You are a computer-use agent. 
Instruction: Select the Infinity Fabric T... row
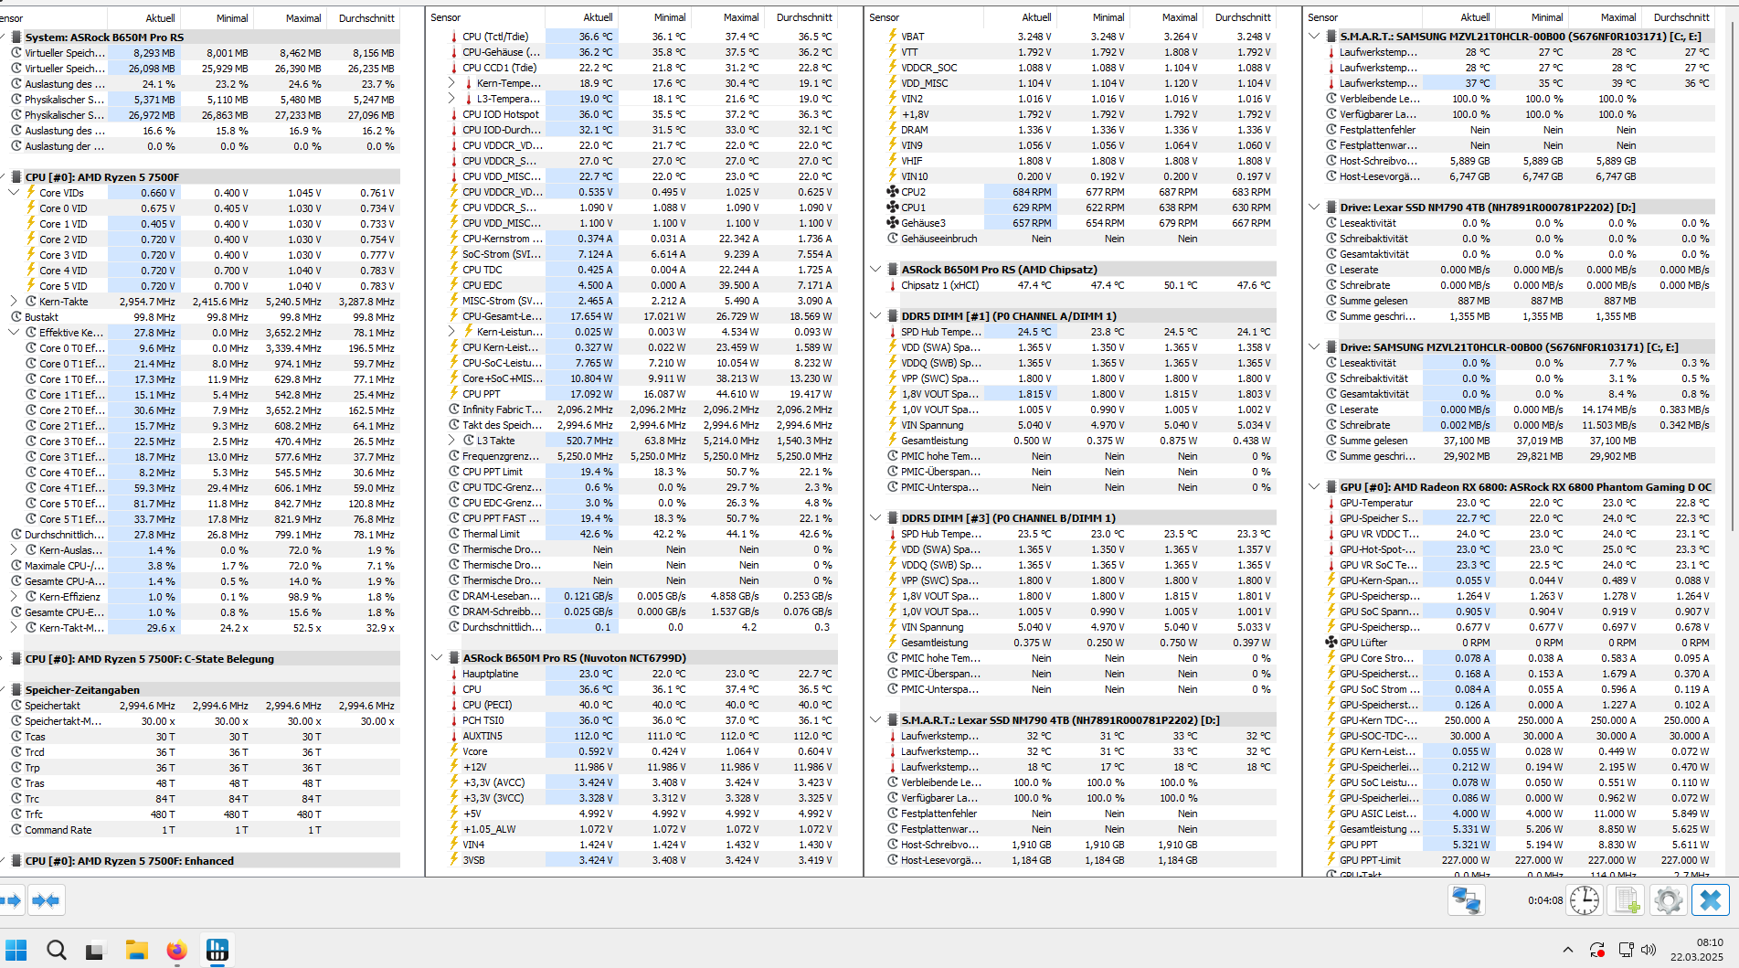[642, 410]
